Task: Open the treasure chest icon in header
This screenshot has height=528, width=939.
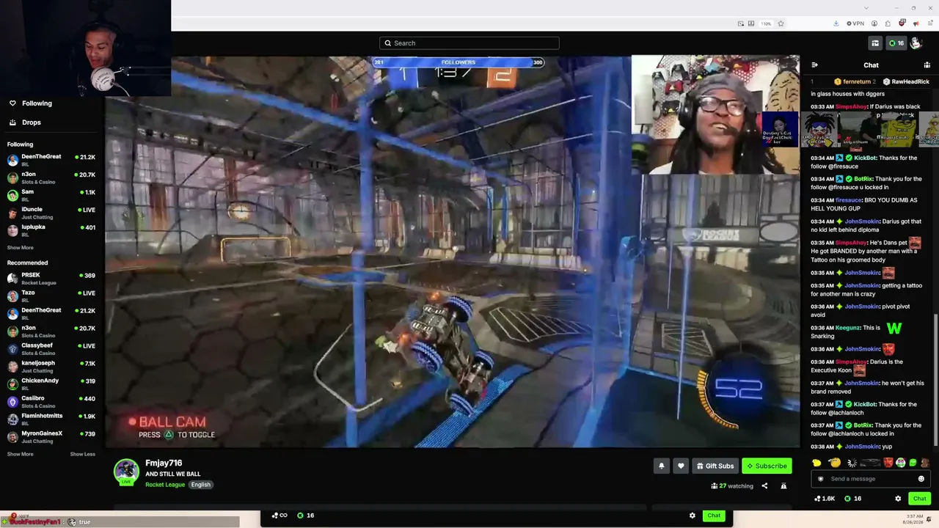Action: [874, 43]
